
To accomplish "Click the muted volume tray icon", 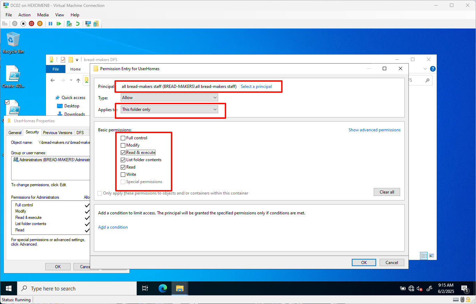I will [420, 288].
